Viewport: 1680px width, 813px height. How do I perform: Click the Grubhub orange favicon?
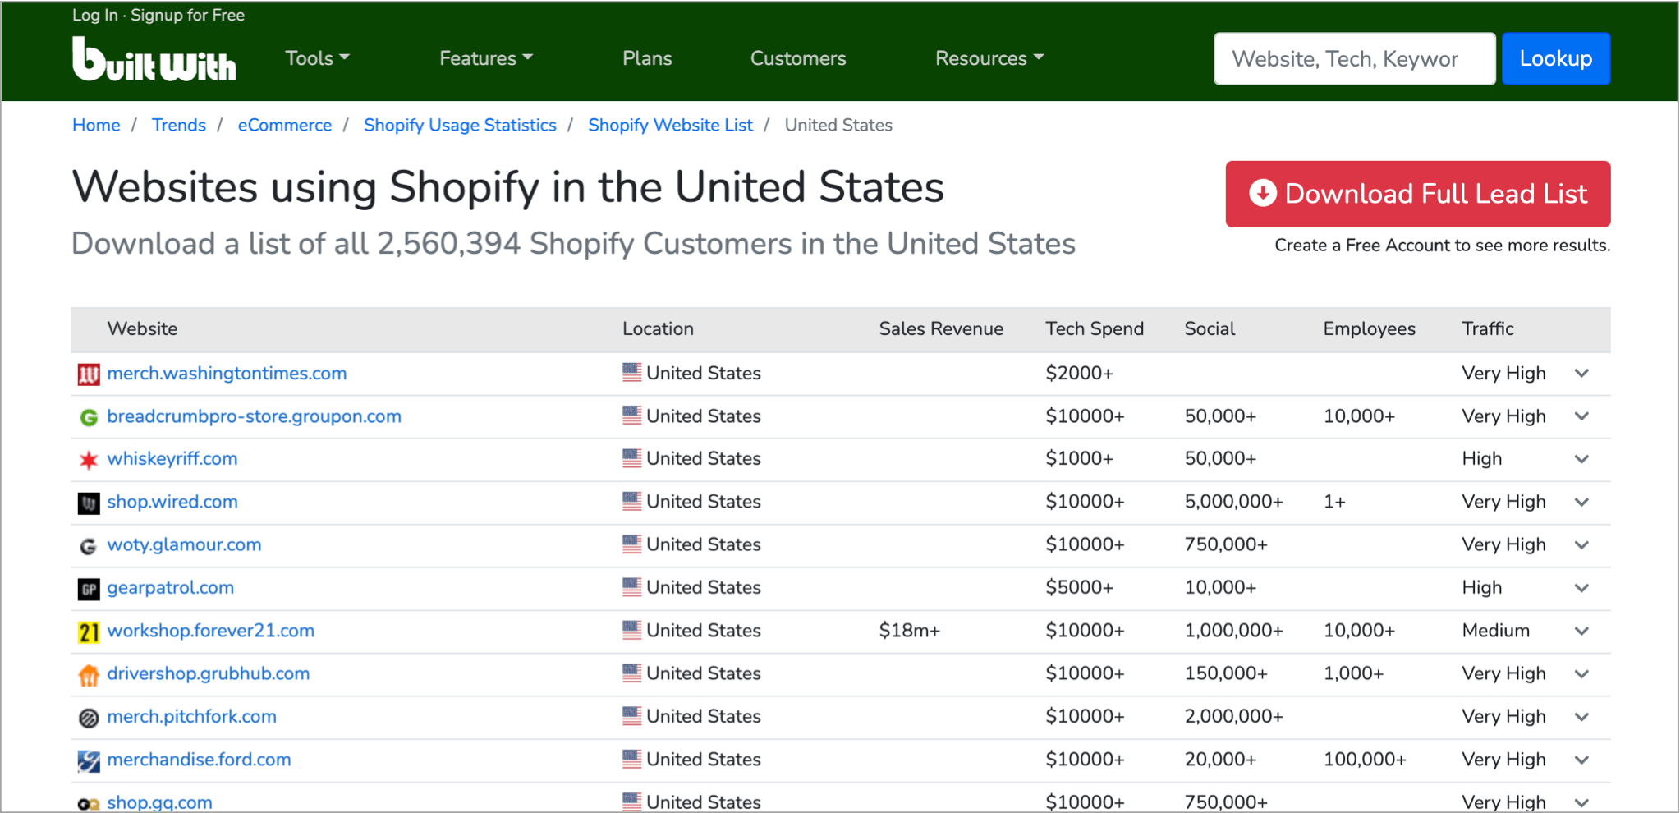point(89,675)
